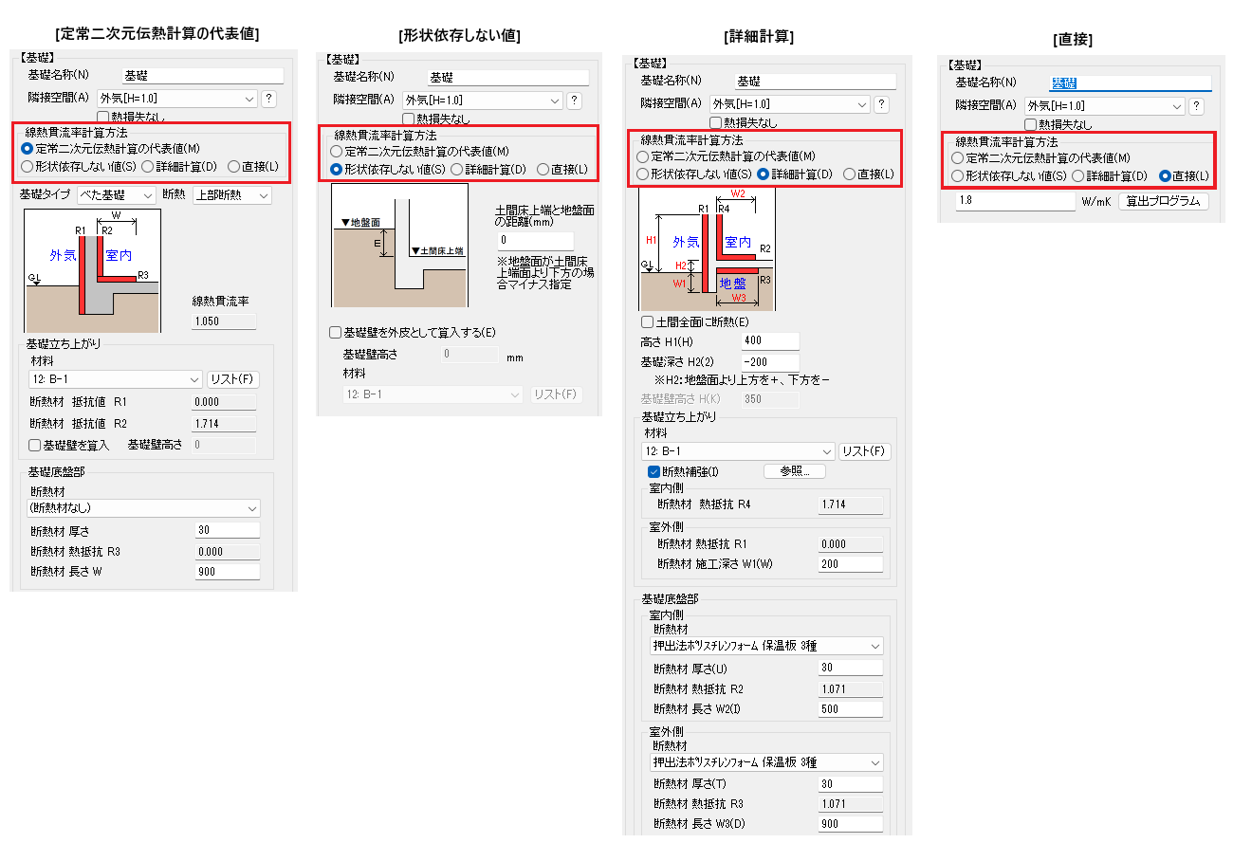Viewport: 1233px width, 843px height.
Task: Select 詳細計算(D) radio in first panel
Action: pos(148,166)
